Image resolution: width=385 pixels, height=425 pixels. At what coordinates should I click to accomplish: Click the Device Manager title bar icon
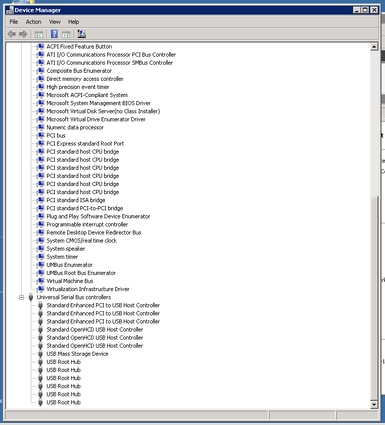(x=10, y=10)
